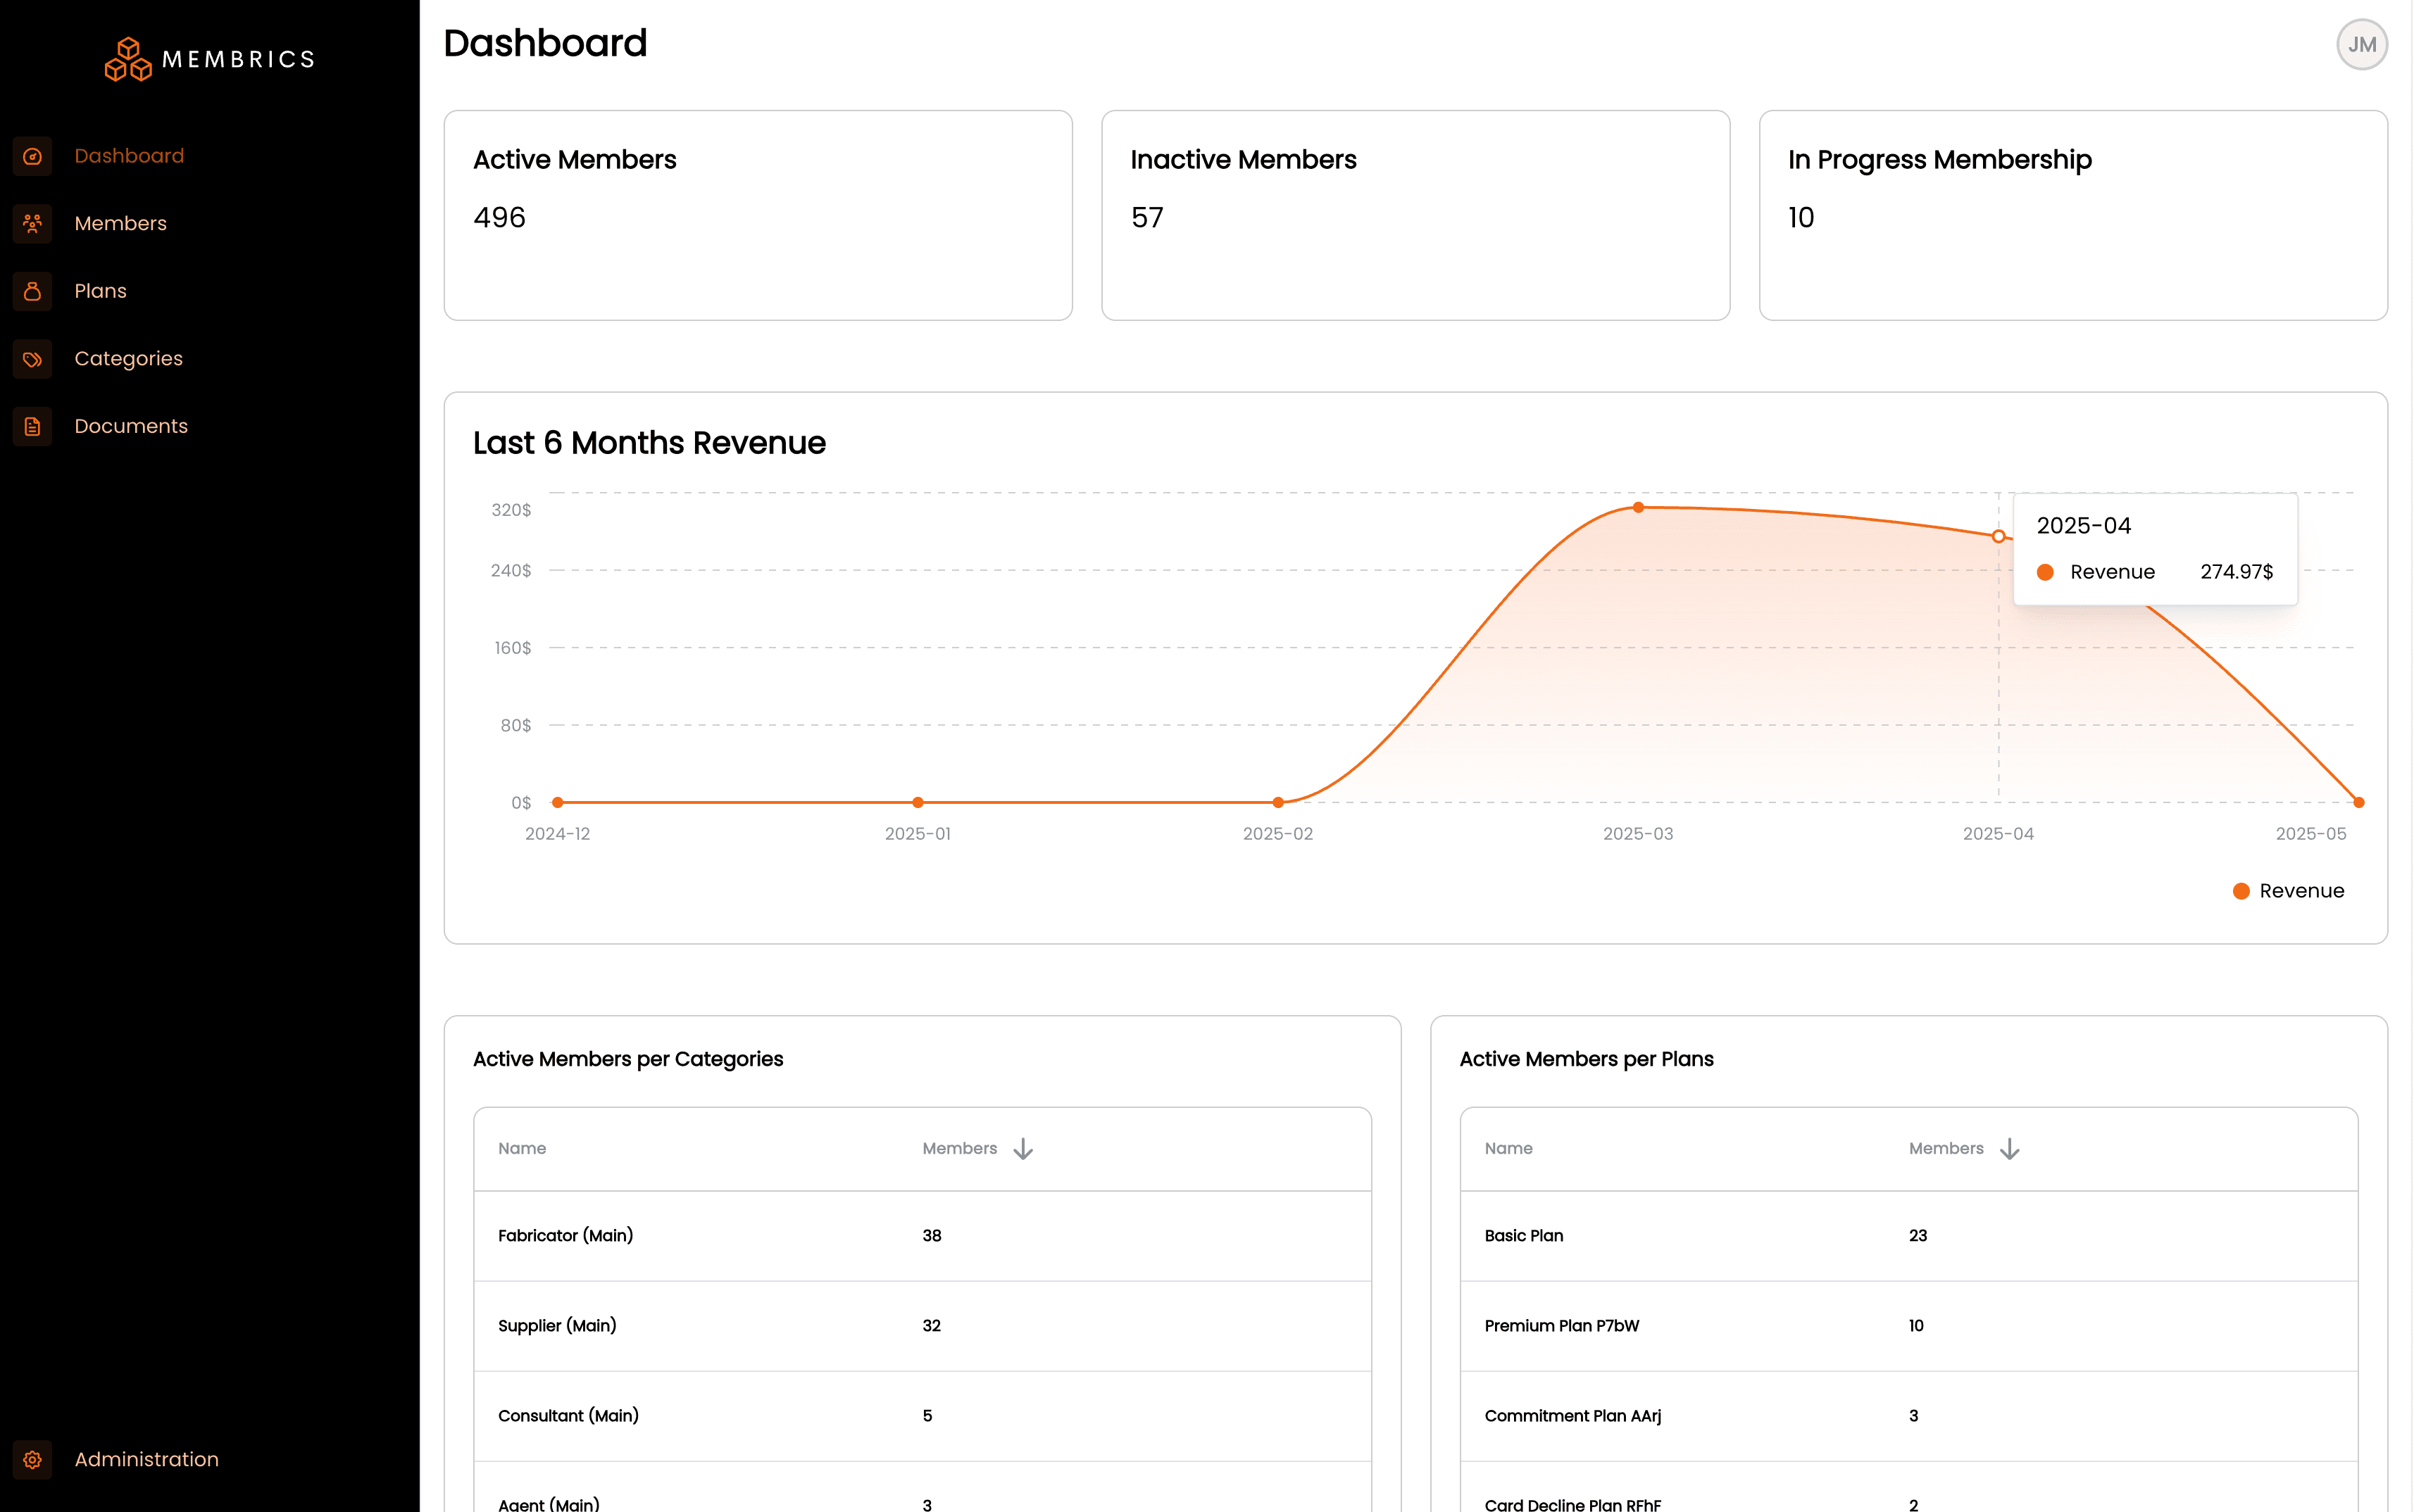Image resolution: width=2414 pixels, height=1512 pixels.
Task: Sort categories table by Name header
Action: click(523, 1148)
